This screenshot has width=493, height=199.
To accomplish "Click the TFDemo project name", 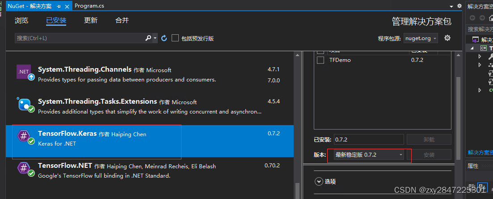I will pyautogui.click(x=340, y=60).
